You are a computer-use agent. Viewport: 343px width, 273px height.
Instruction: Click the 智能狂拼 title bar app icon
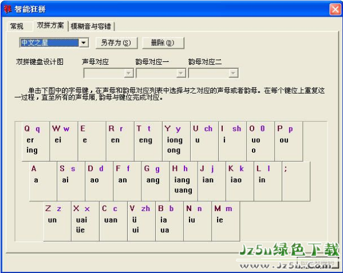tap(7, 9)
